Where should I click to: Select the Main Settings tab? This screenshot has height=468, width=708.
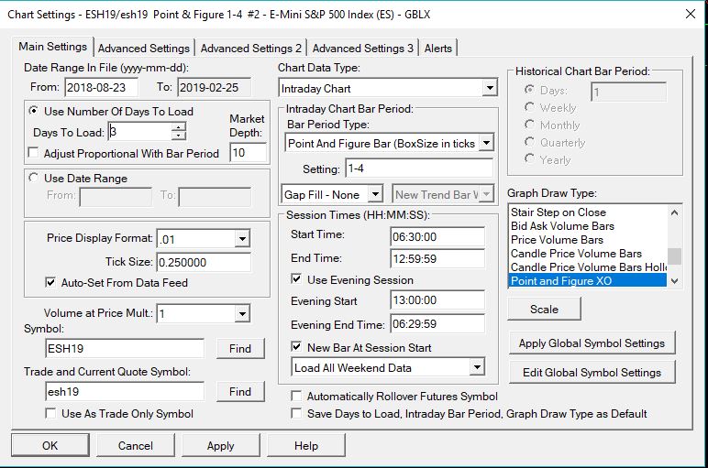(x=53, y=47)
